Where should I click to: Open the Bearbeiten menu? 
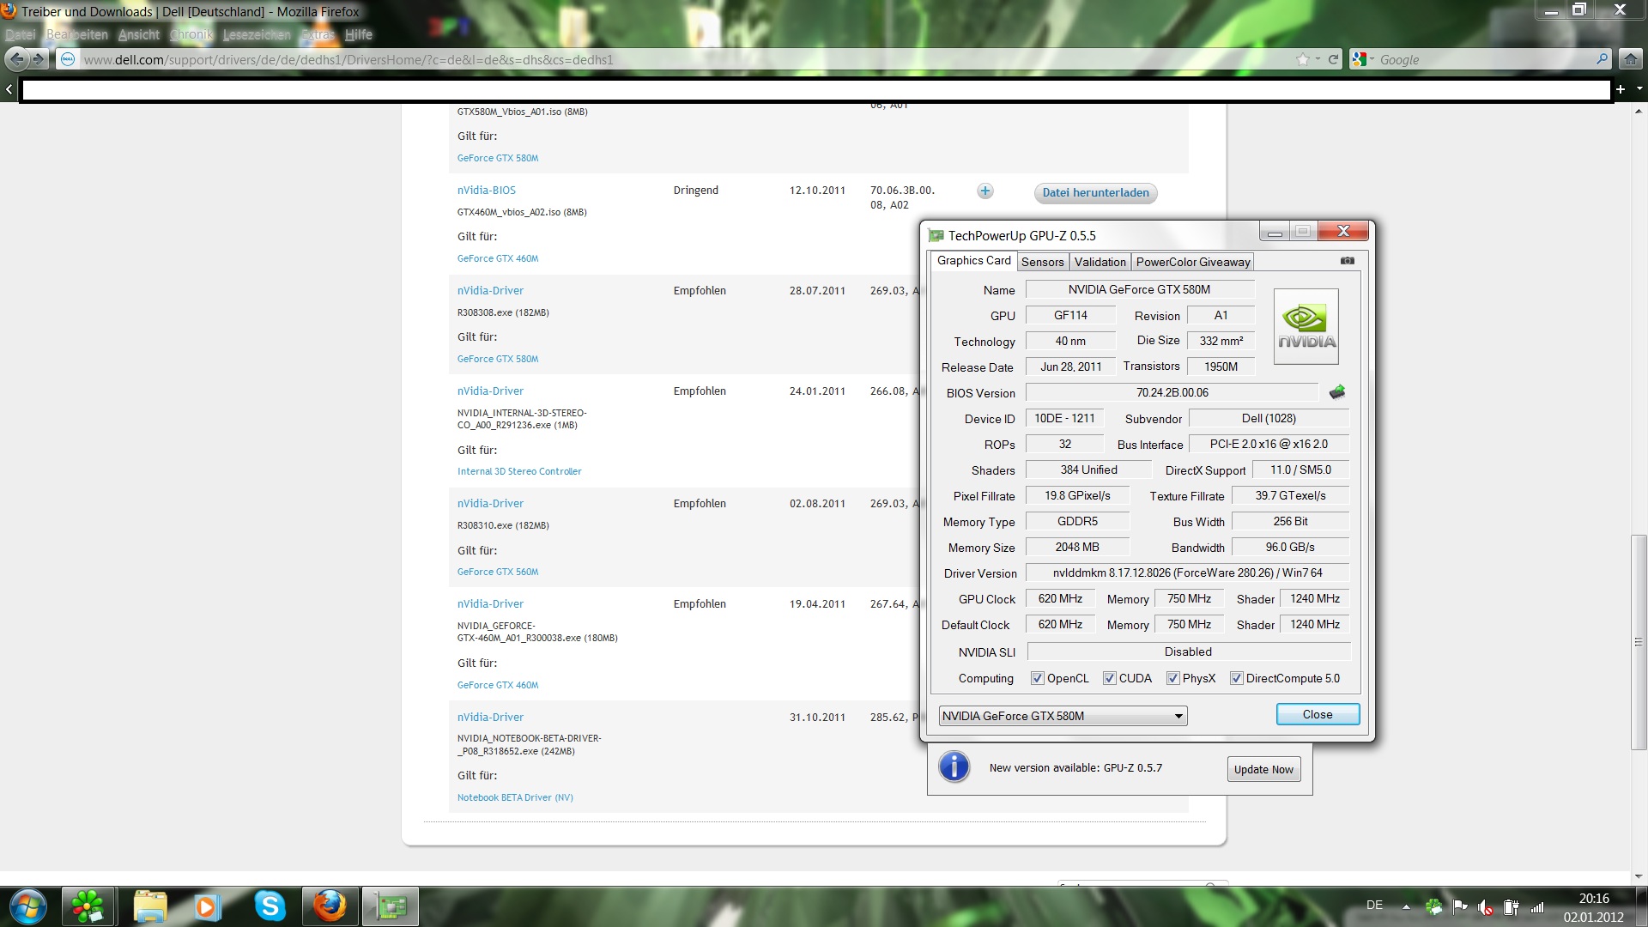pos(77,34)
